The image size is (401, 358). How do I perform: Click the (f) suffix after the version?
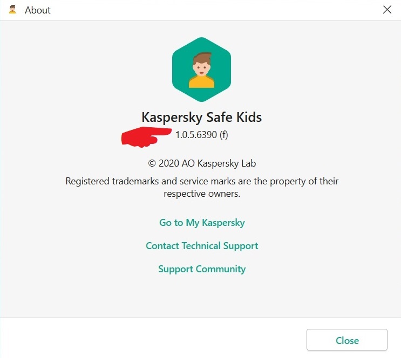[x=224, y=135]
